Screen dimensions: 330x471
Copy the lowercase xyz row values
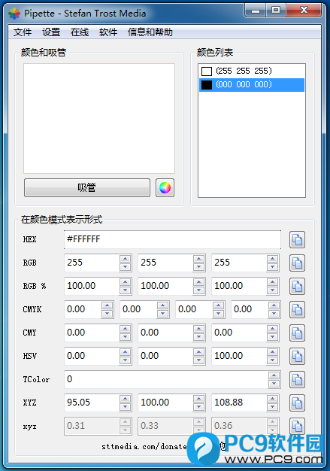(x=297, y=426)
